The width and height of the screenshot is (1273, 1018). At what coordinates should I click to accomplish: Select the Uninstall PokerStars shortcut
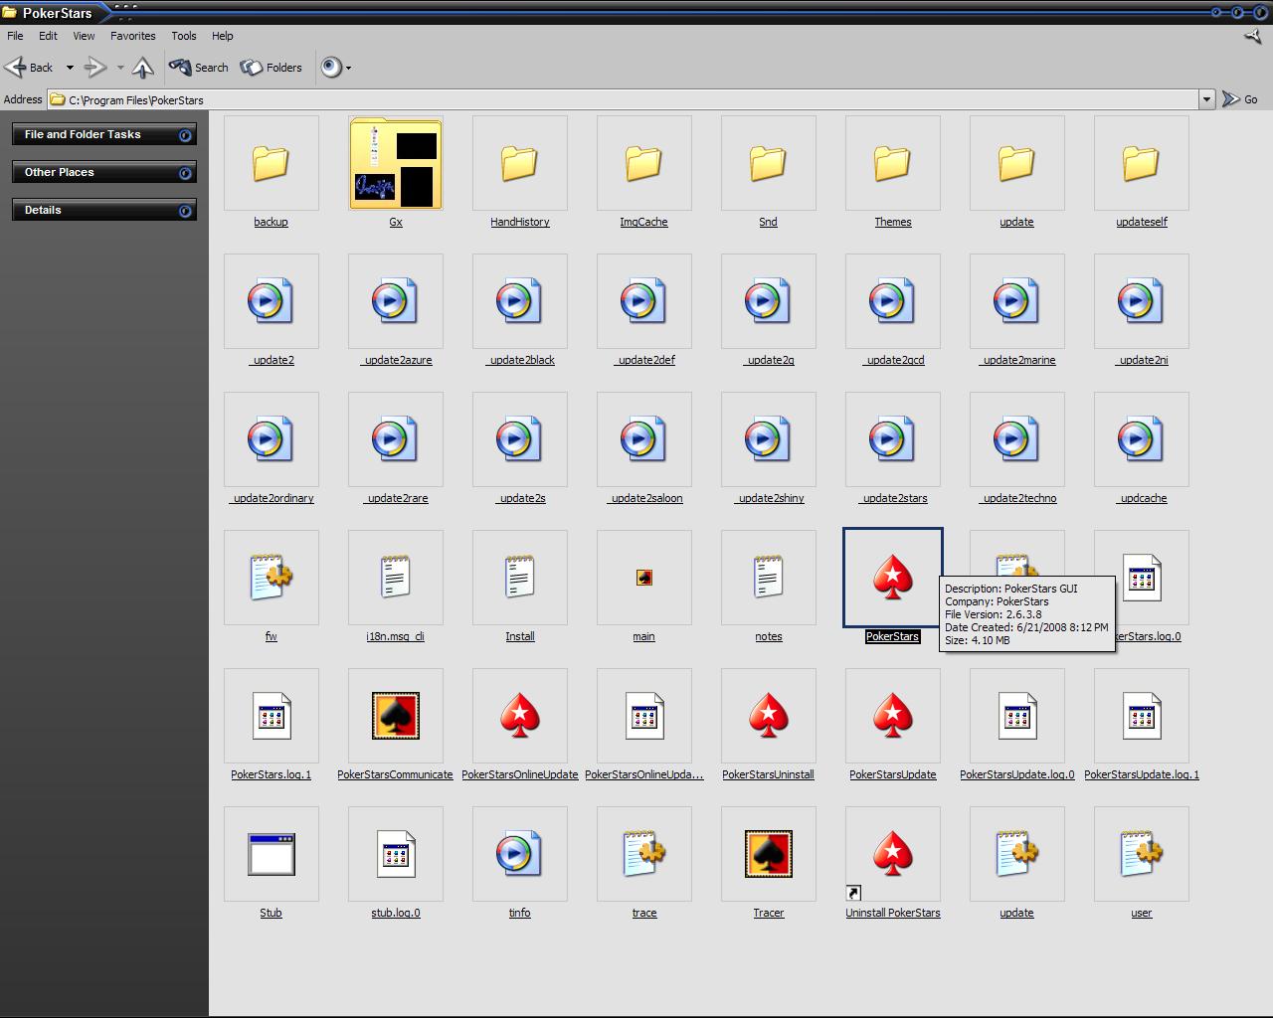click(x=892, y=854)
